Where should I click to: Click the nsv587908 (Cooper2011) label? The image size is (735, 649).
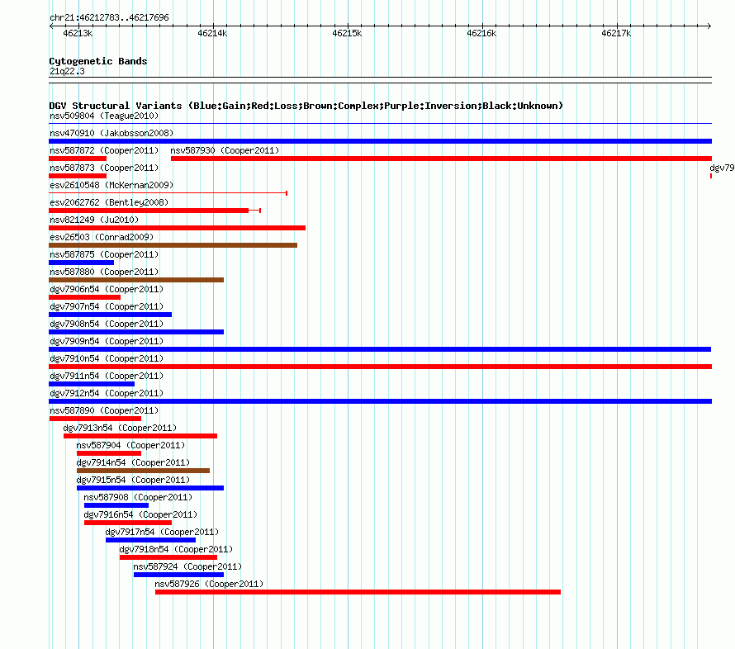138,497
